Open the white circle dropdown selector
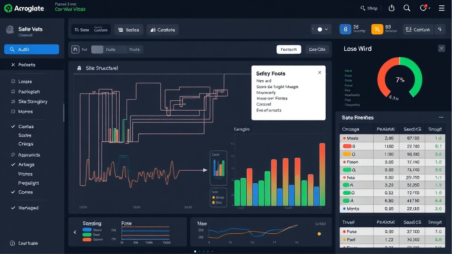 (321, 30)
